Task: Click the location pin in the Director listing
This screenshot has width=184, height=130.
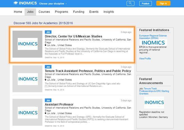Action: [x=46, y=45]
